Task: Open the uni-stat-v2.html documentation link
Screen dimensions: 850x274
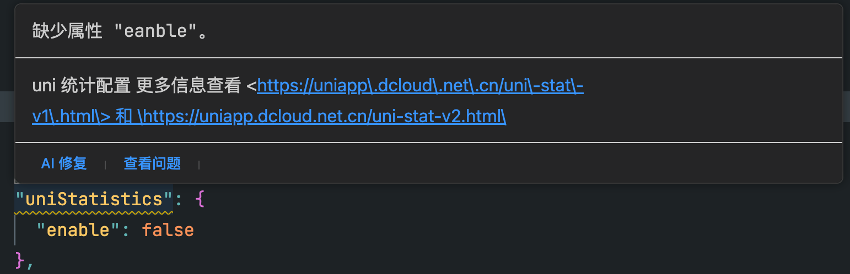Action: click(x=325, y=117)
